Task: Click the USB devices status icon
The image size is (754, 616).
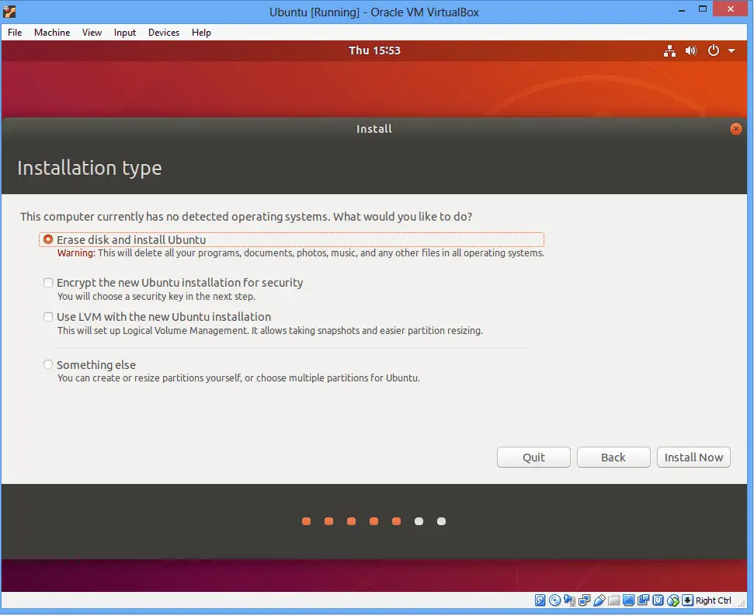Action: pos(599,600)
